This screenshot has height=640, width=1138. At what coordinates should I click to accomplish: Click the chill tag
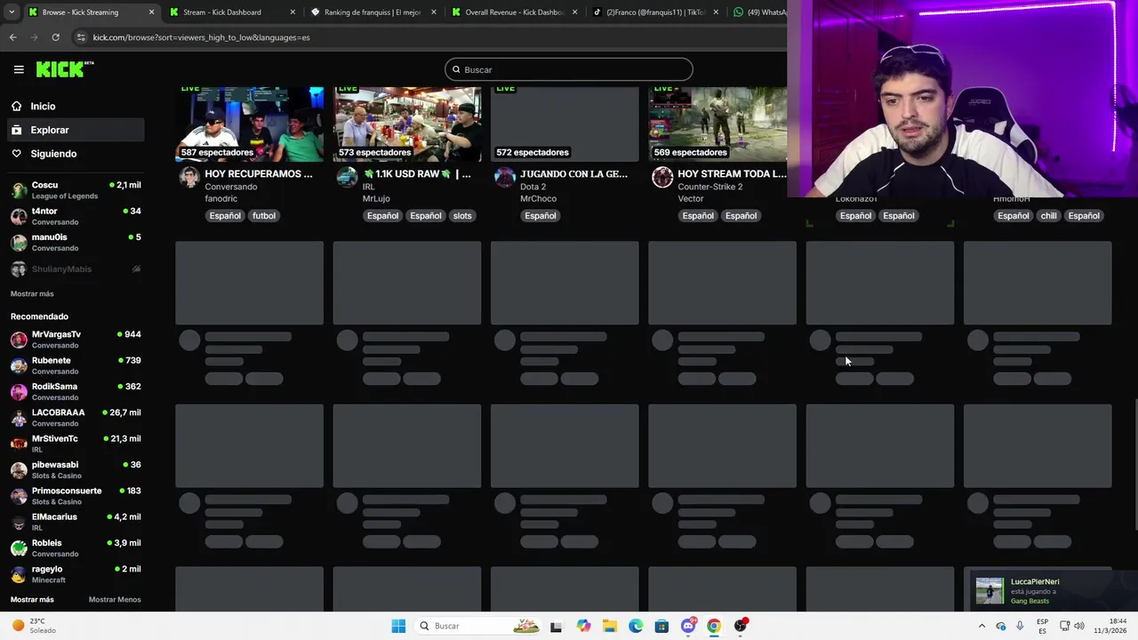[x=1049, y=215]
